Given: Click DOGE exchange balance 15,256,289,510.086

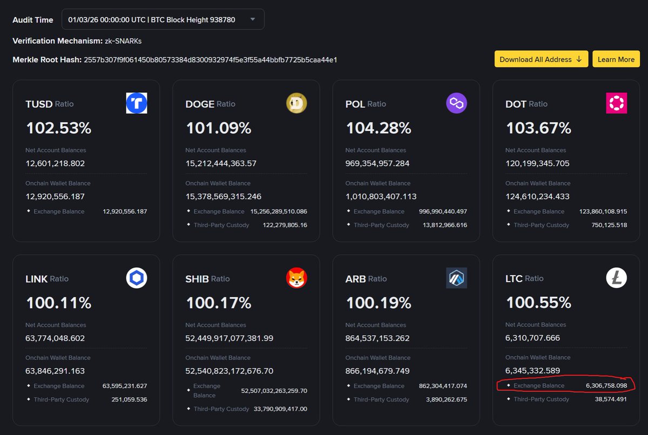Looking at the screenshot, I should (x=279, y=212).
